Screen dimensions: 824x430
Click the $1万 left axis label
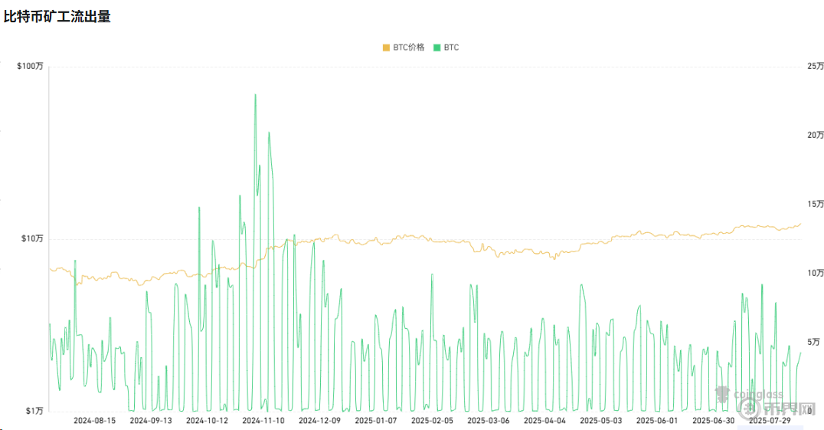pyautogui.click(x=34, y=411)
